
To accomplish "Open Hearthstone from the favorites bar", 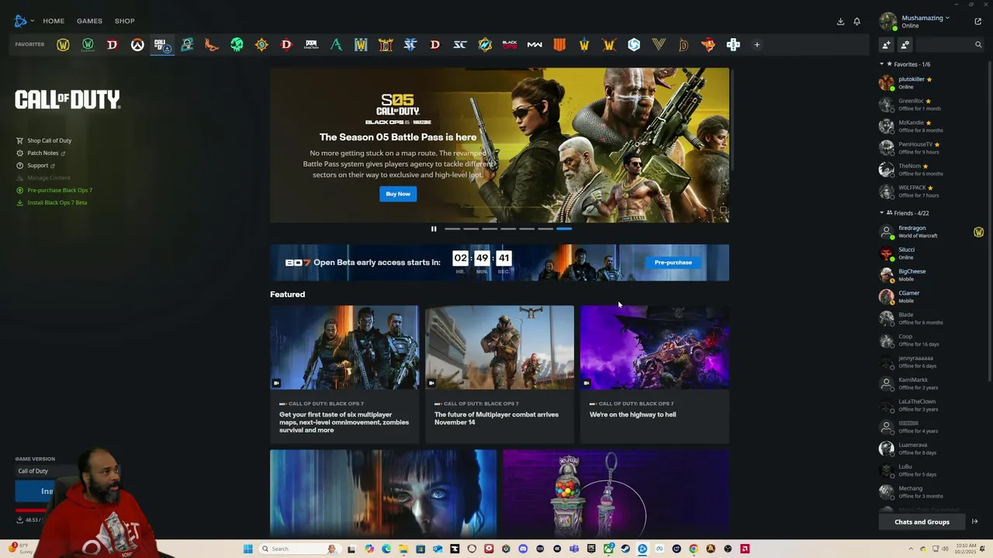I will (261, 45).
